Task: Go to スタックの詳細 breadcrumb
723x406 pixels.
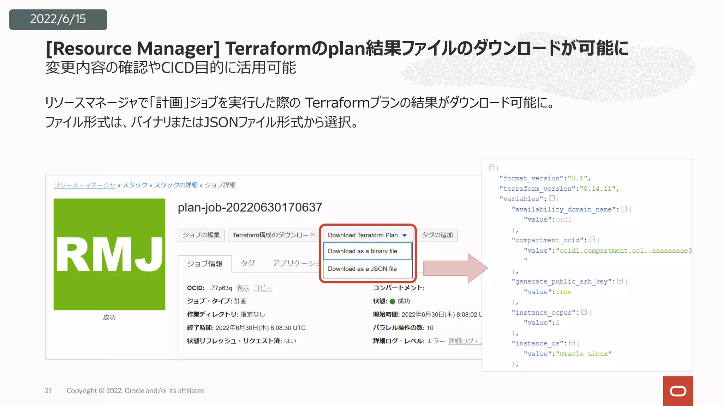Action: point(176,185)
